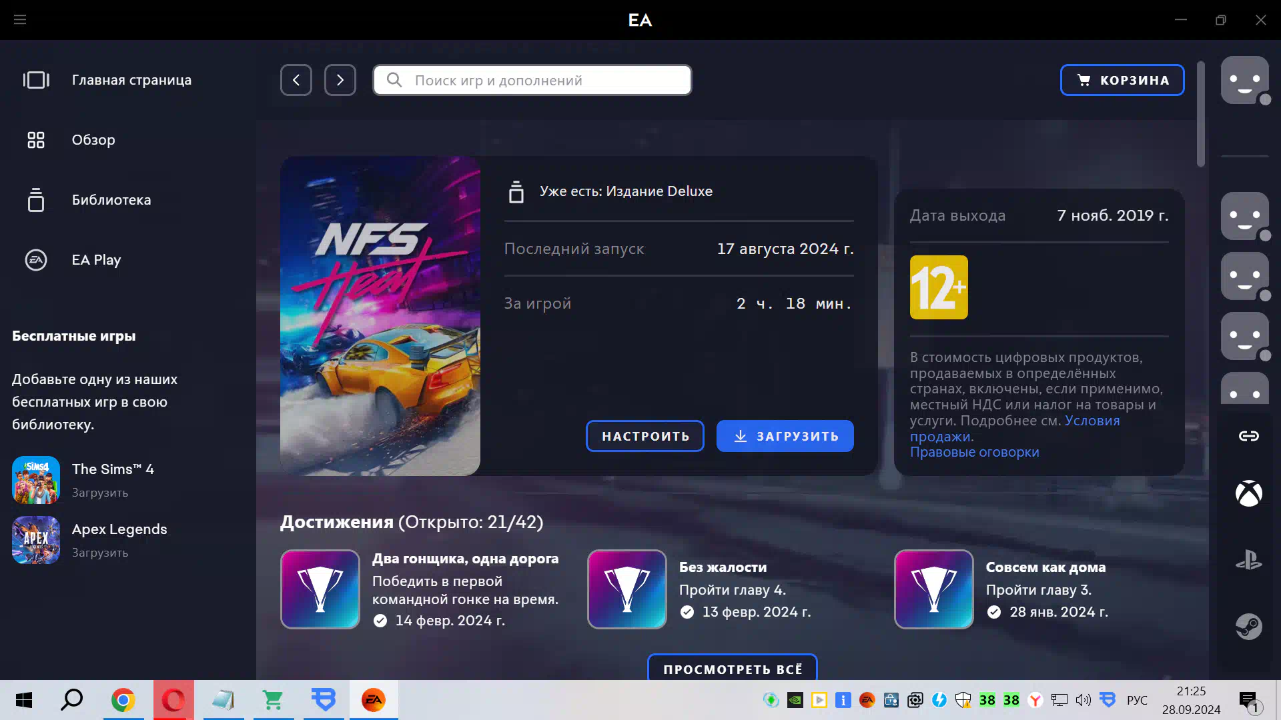Open the hamburger menu in the title bar
This screenshot has height=720, width=1281.
pyautogui.click(x=20, y=20)
